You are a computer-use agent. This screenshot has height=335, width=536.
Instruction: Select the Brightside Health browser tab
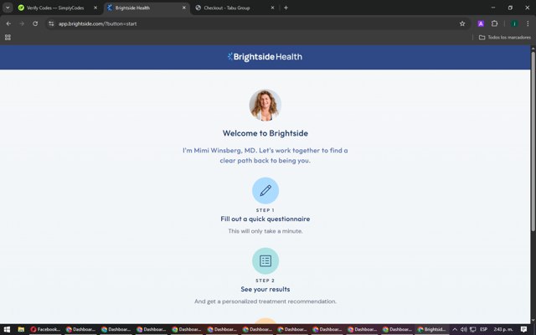(147, 8)
